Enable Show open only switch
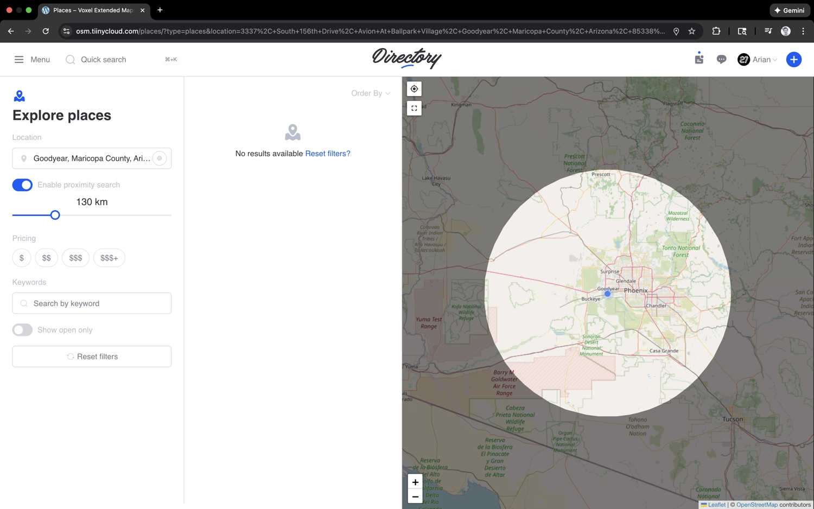This screenshot has height=509, width=814. pyautogui.click(x=22, y=330)
